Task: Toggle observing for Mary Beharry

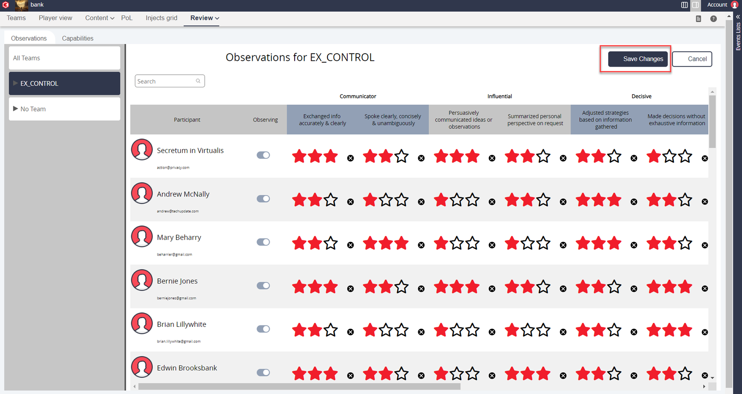Action: (263, 242)
